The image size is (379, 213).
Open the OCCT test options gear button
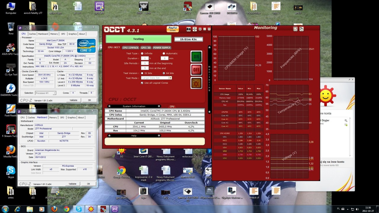(196, 83)
